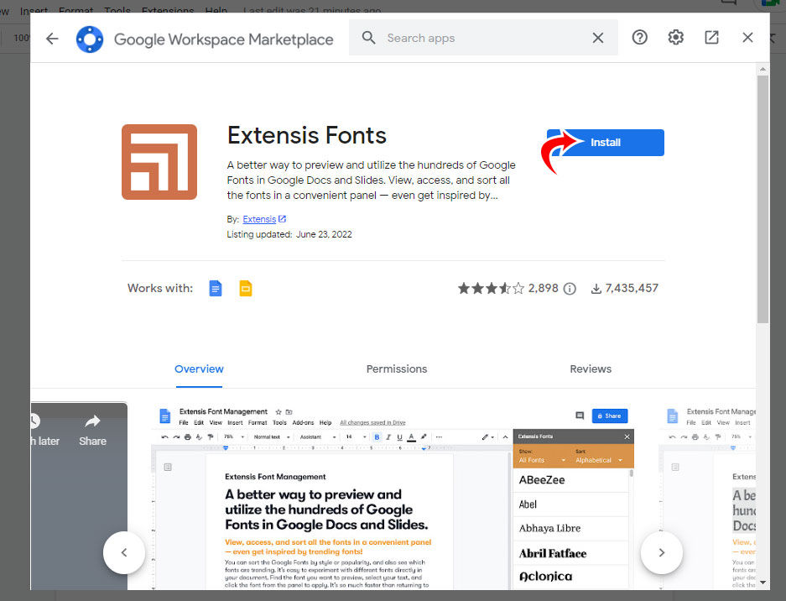Open the document zoom level dropdown

pos(21,38)
